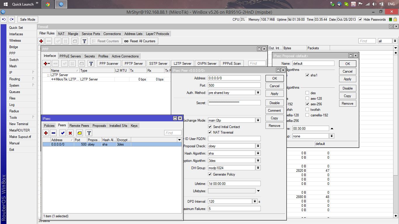This screenshot has width=399, height=224.
Task: Open the Firewall filter funnel icon
Action: 84,41
